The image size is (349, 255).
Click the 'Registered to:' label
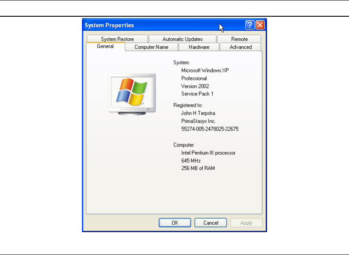point(188,105)
